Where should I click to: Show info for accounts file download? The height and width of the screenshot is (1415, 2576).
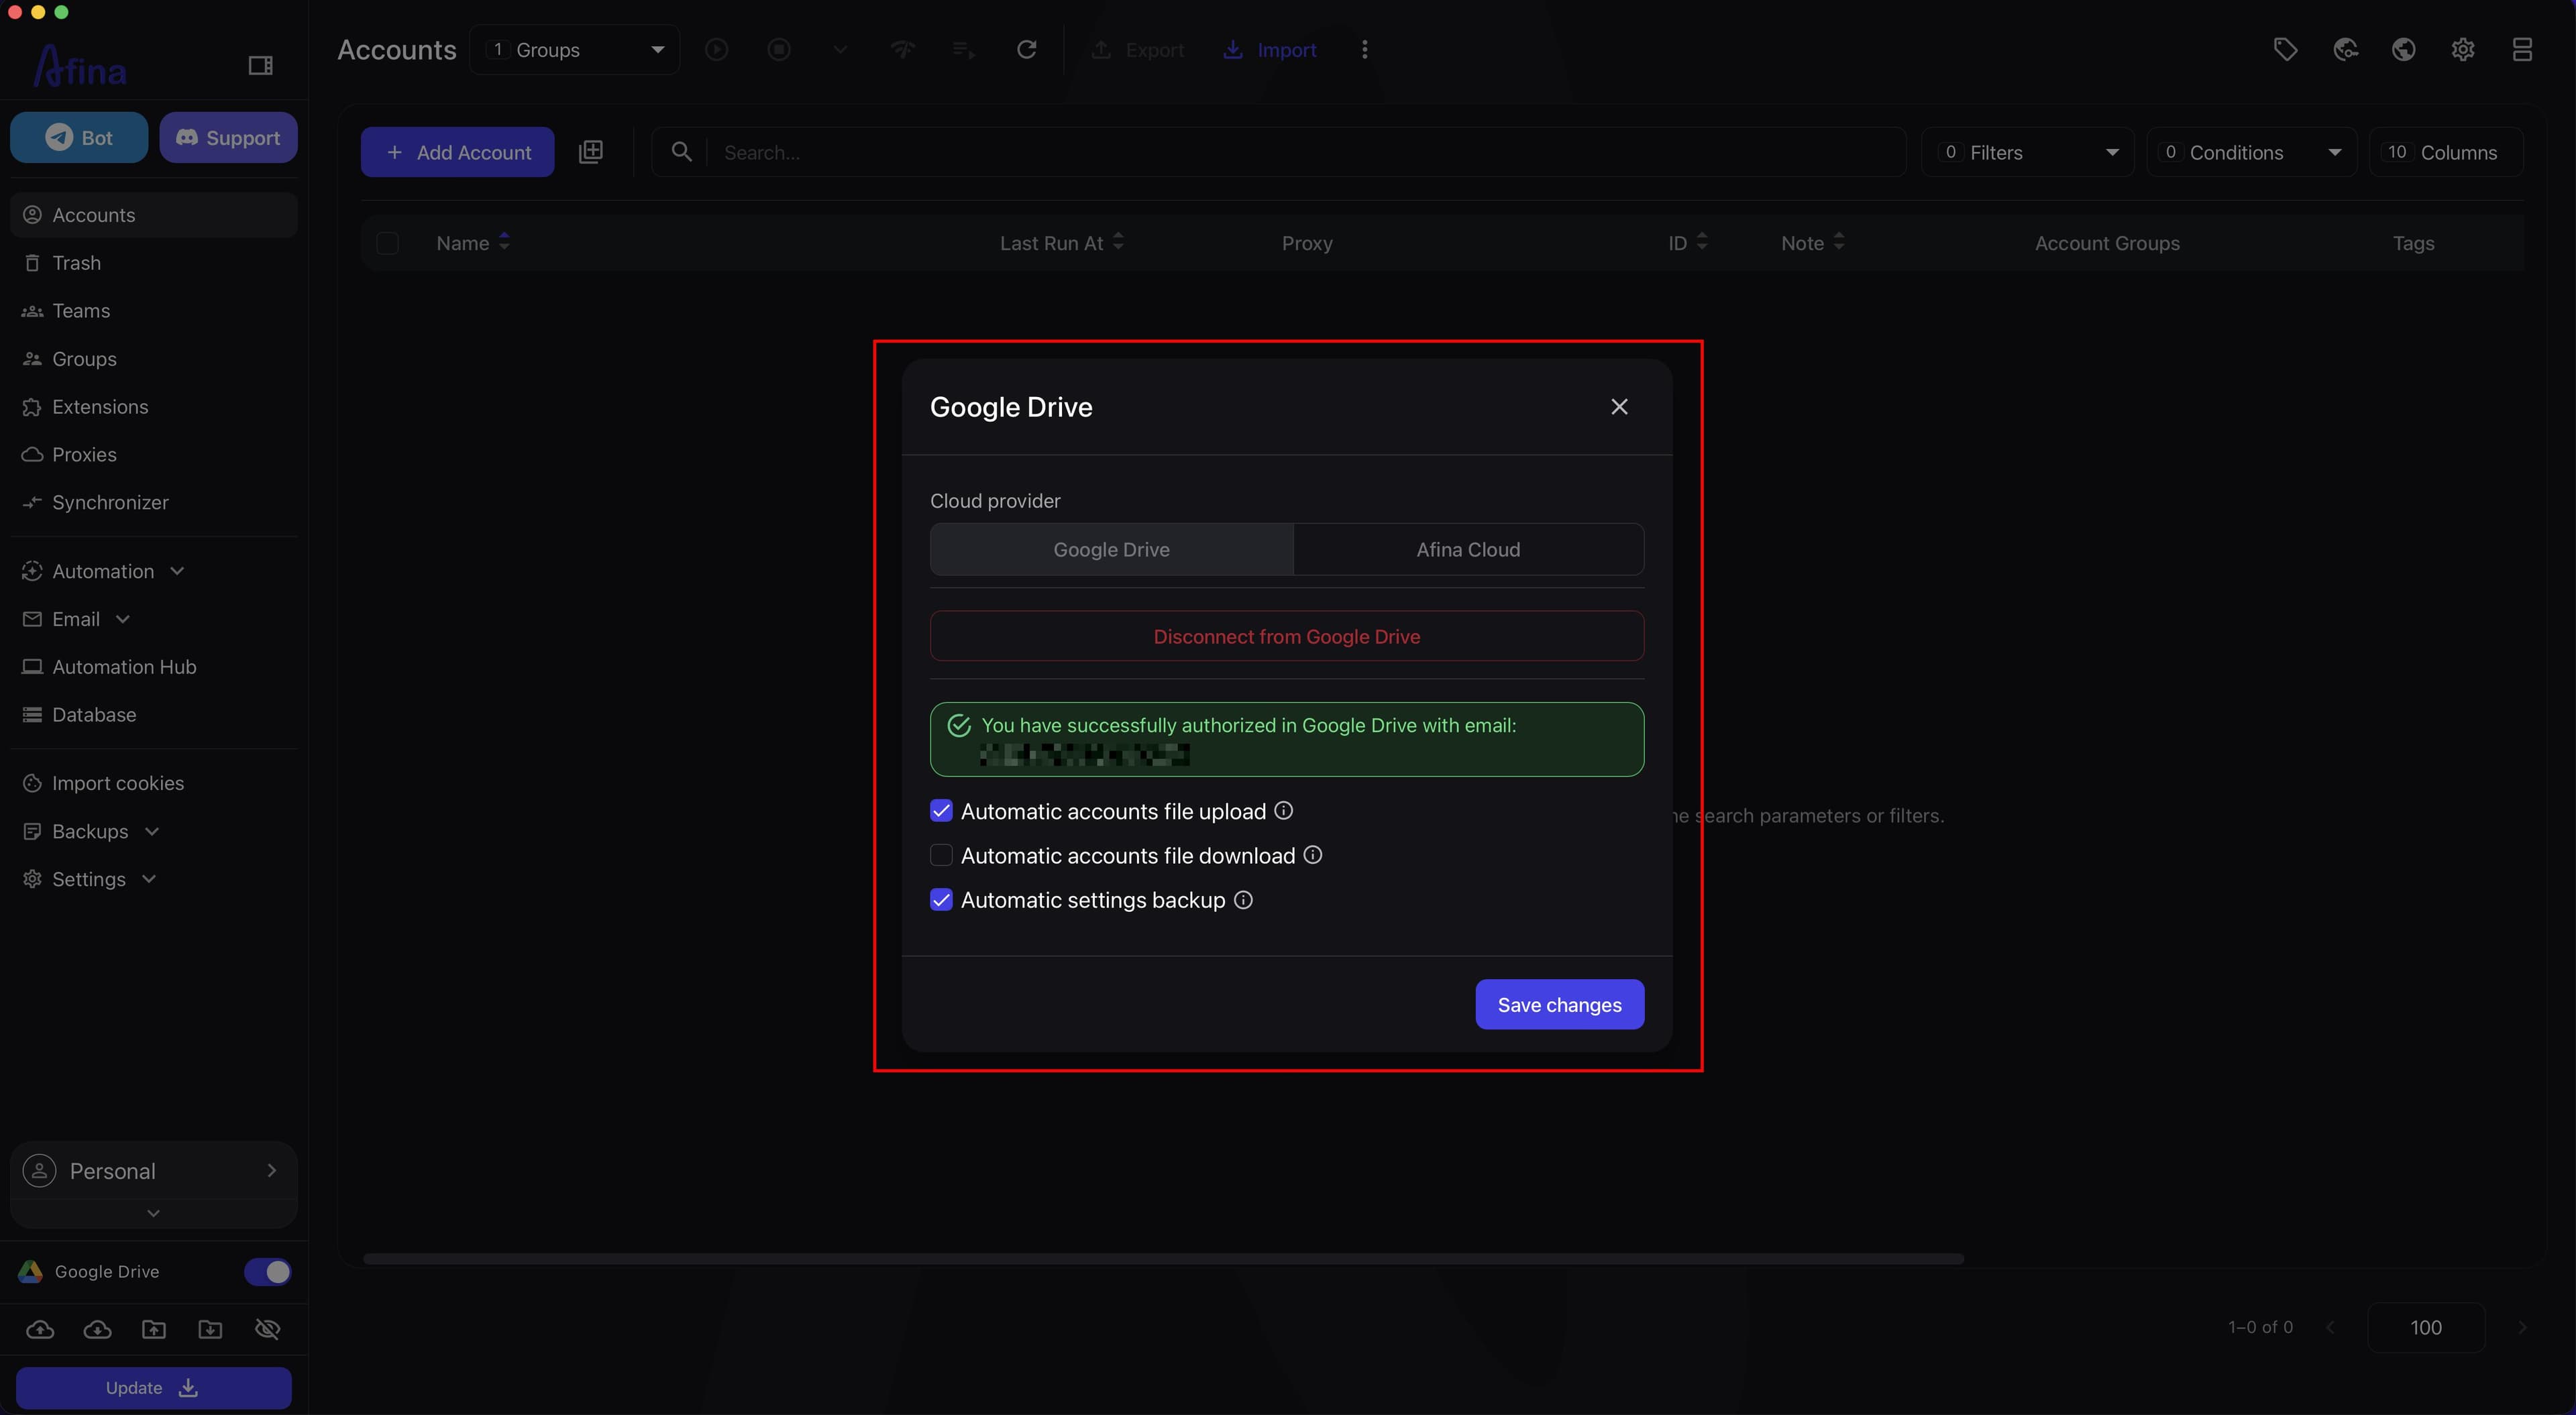pos(1313,855)
